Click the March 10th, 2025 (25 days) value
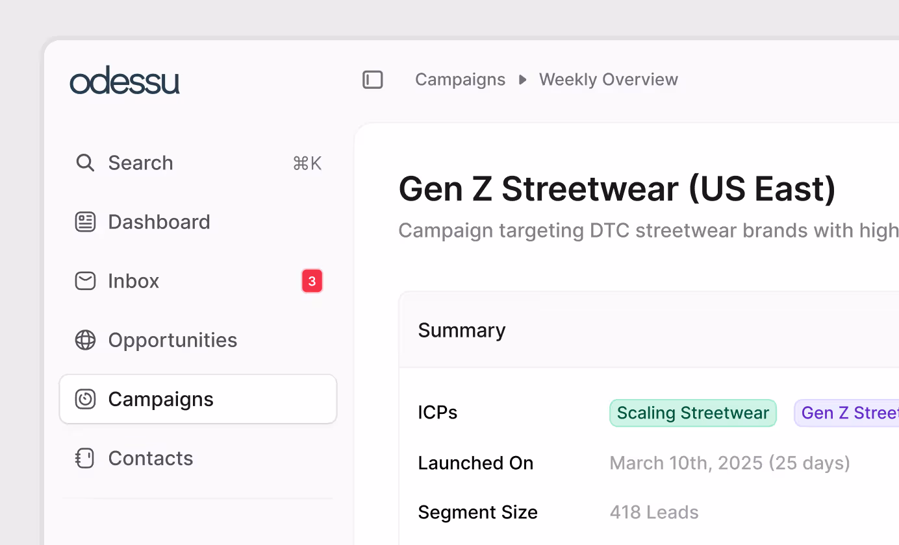The image size is (899, 545). [730, 463]
